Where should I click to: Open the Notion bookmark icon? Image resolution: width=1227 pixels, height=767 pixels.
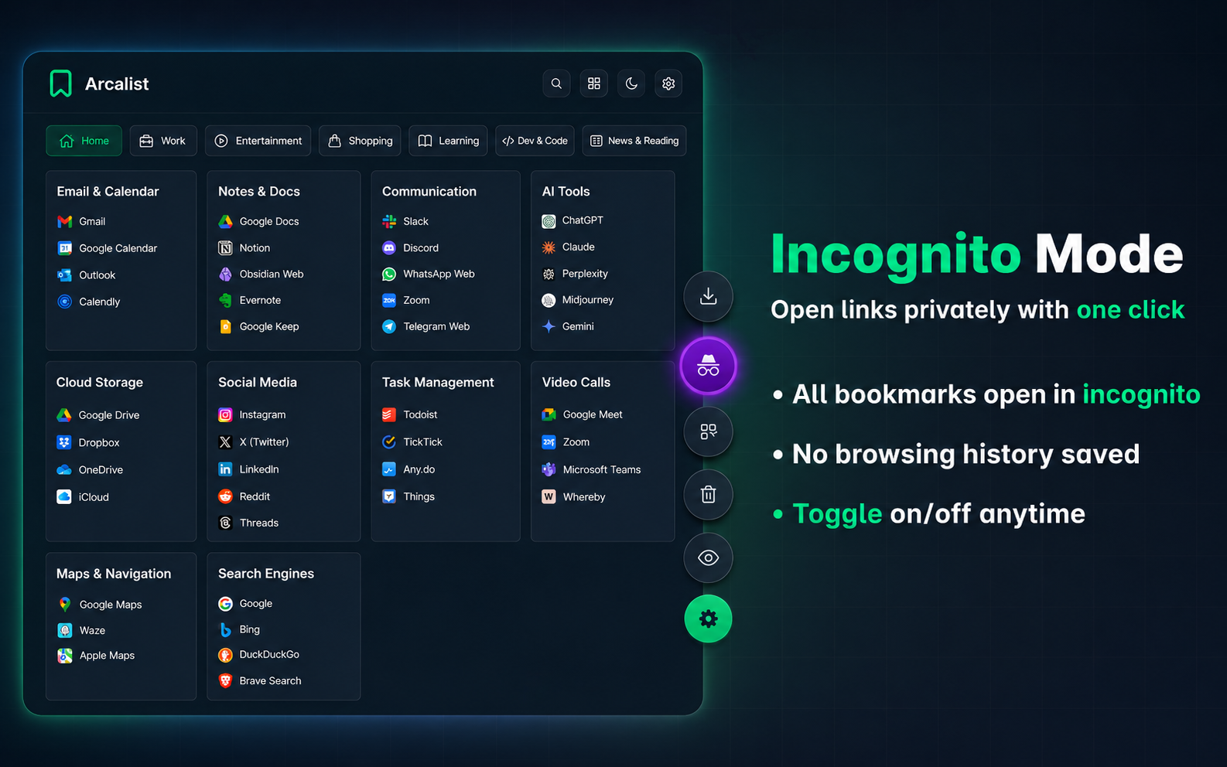[x=225, y=248]
